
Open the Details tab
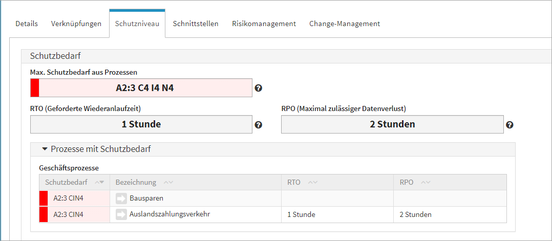27,24
